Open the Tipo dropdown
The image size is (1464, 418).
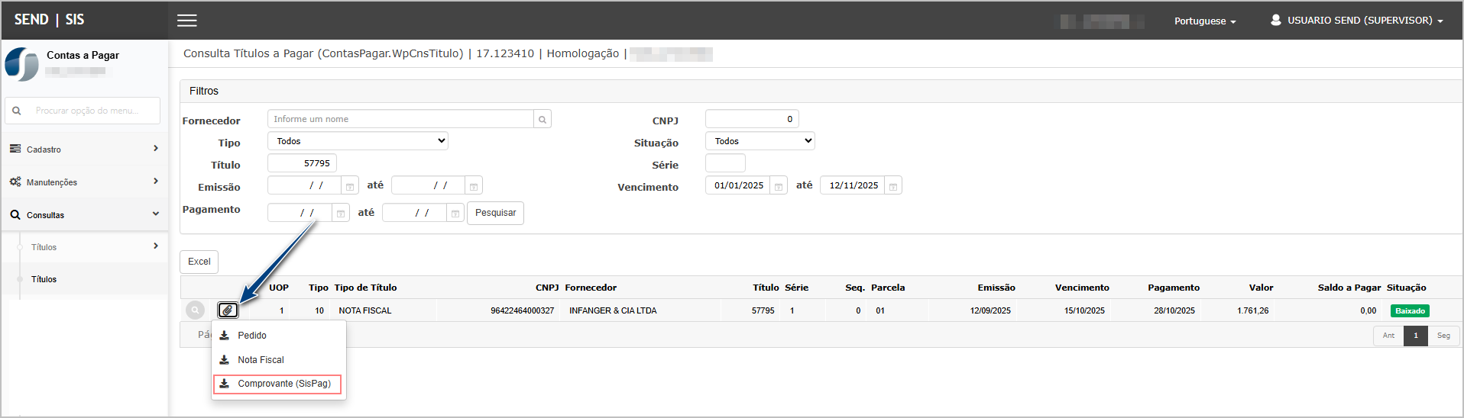358,141
